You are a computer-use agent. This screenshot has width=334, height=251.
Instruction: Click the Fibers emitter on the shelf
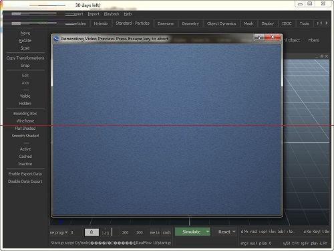coord(313,40)
